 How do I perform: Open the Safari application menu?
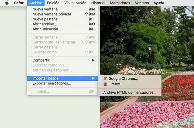(x=19, y=3)
